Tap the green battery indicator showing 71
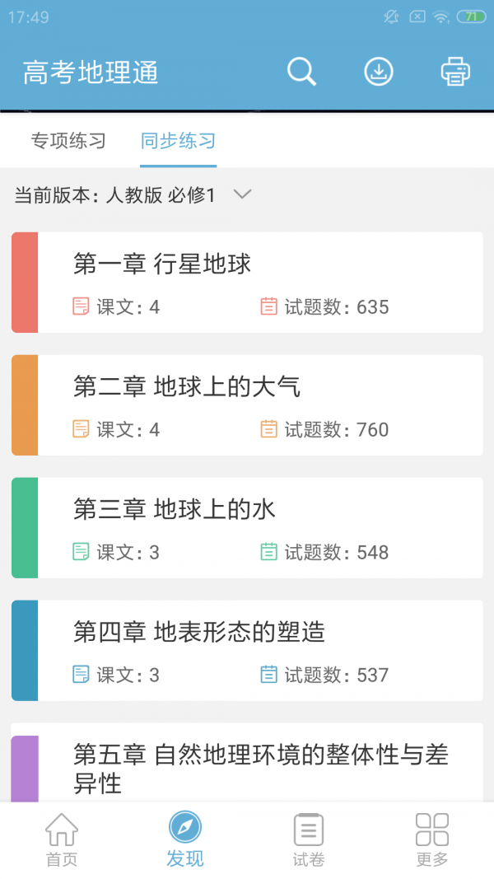 pos(469,16)
